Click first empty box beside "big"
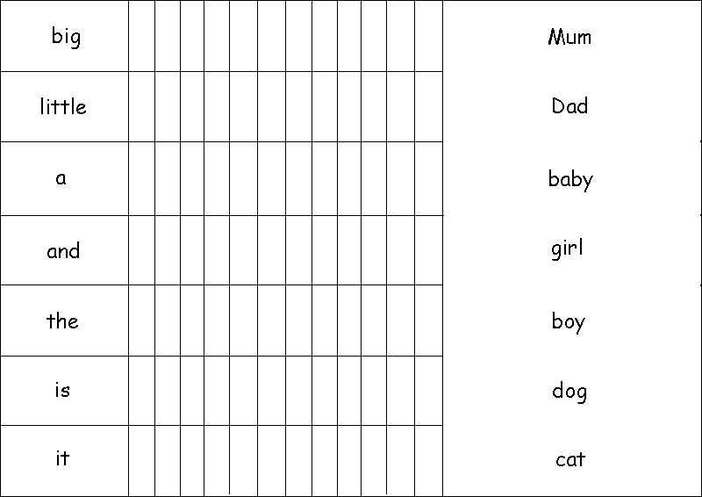The width and height of the screenshot is (702, 497). click(142, 36)
